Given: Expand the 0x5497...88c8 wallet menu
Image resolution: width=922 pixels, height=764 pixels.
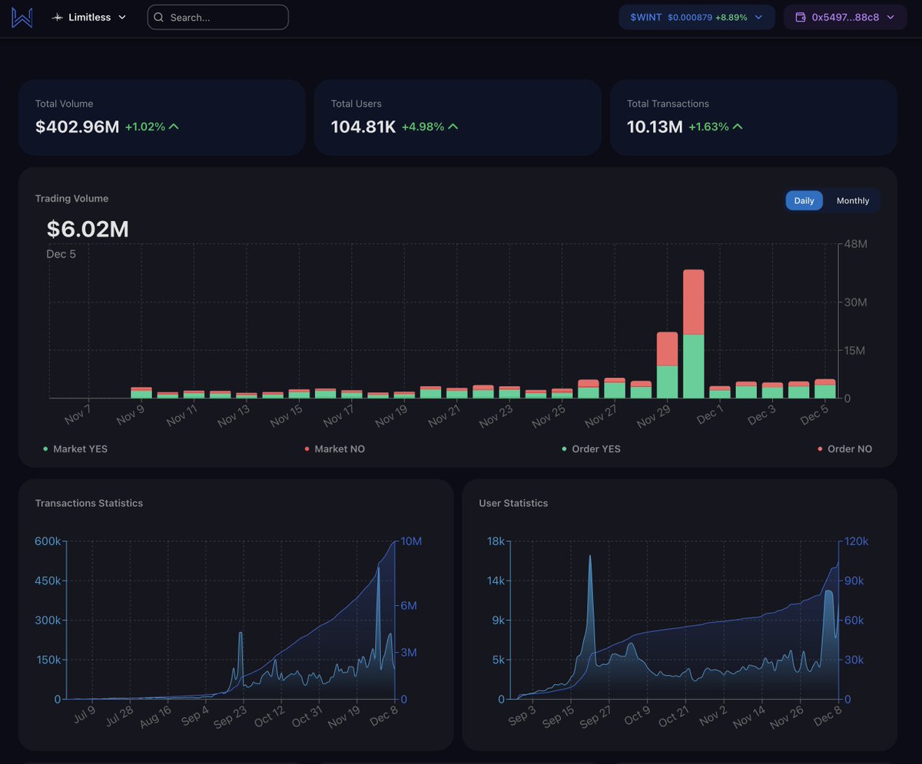Looking at the screenshot, I should tap(845, 17).
